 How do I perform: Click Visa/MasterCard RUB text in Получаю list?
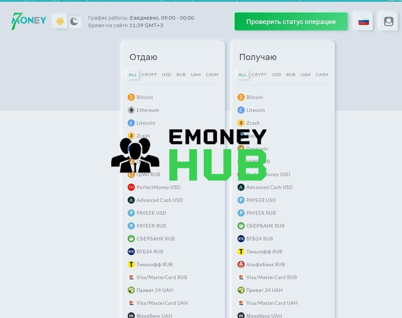point(271,277)
